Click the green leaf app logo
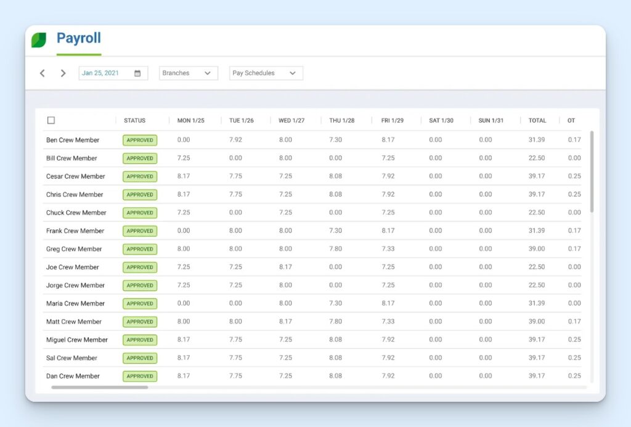 (x=39, y=40)
